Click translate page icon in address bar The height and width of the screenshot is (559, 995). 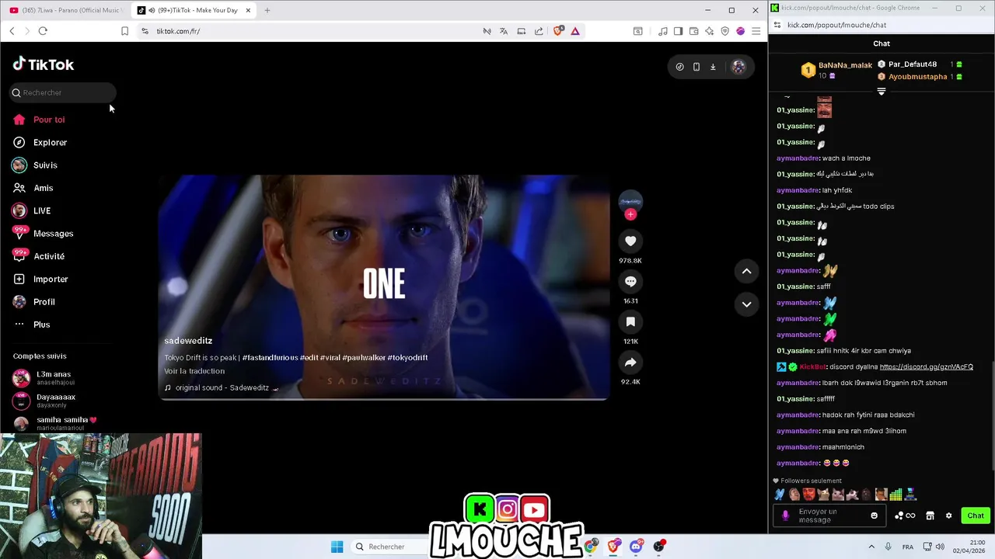click(504, 31)
